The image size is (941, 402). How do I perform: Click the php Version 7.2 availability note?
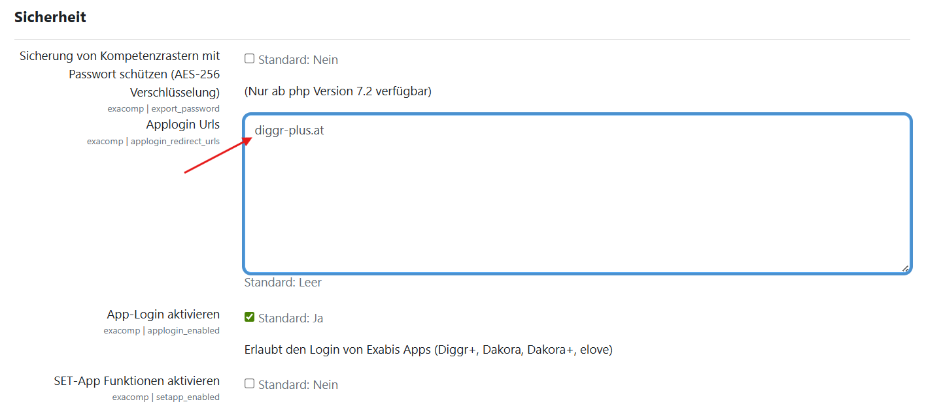337,91
